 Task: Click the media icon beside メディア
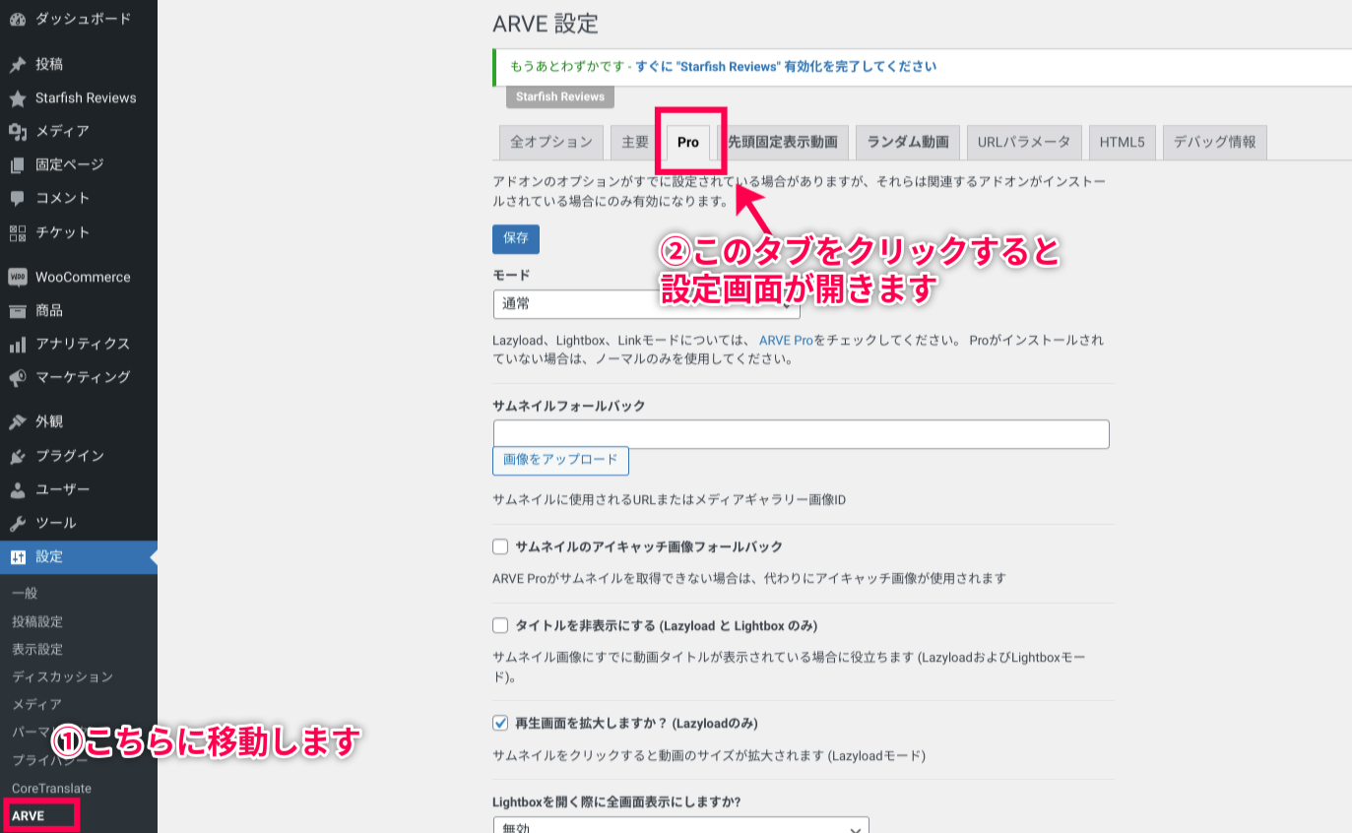point(17,132)
